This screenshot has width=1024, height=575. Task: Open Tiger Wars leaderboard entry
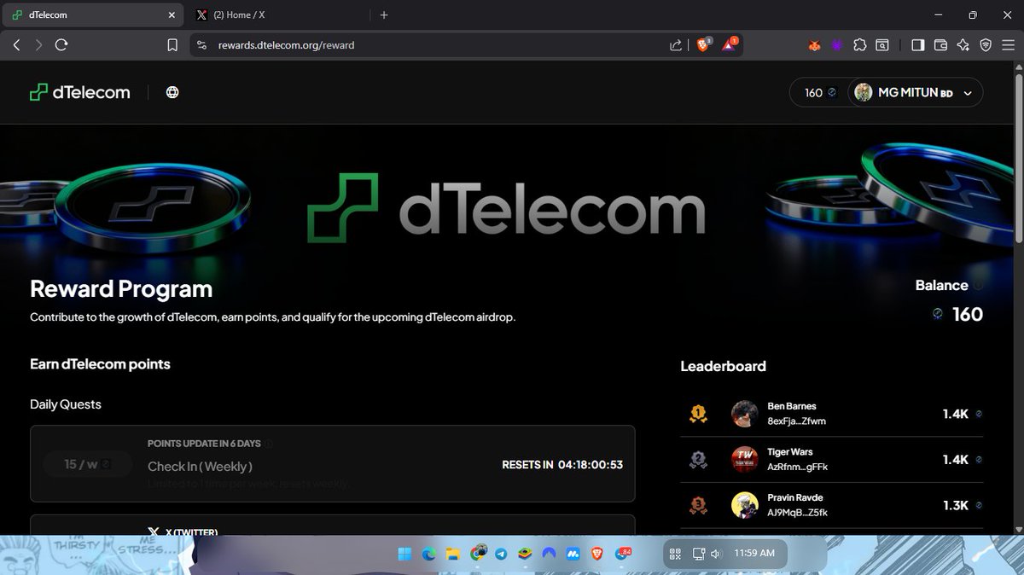831,459
